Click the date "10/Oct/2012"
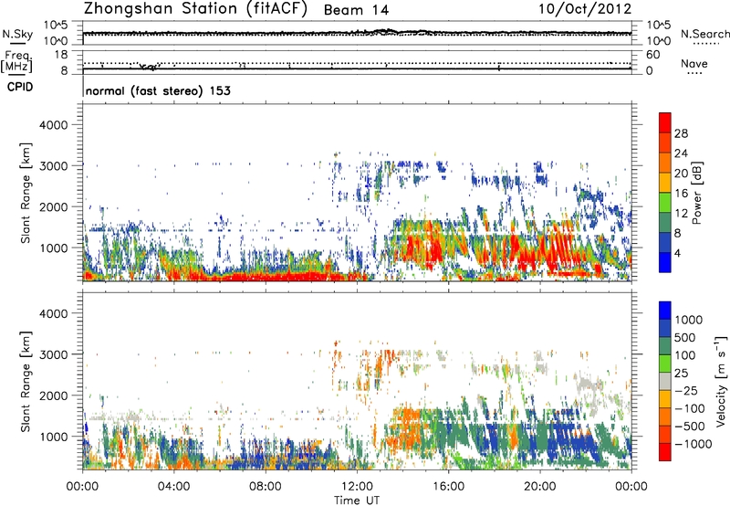The height and width of the screenshot is (506, 730). coord(585,9)
